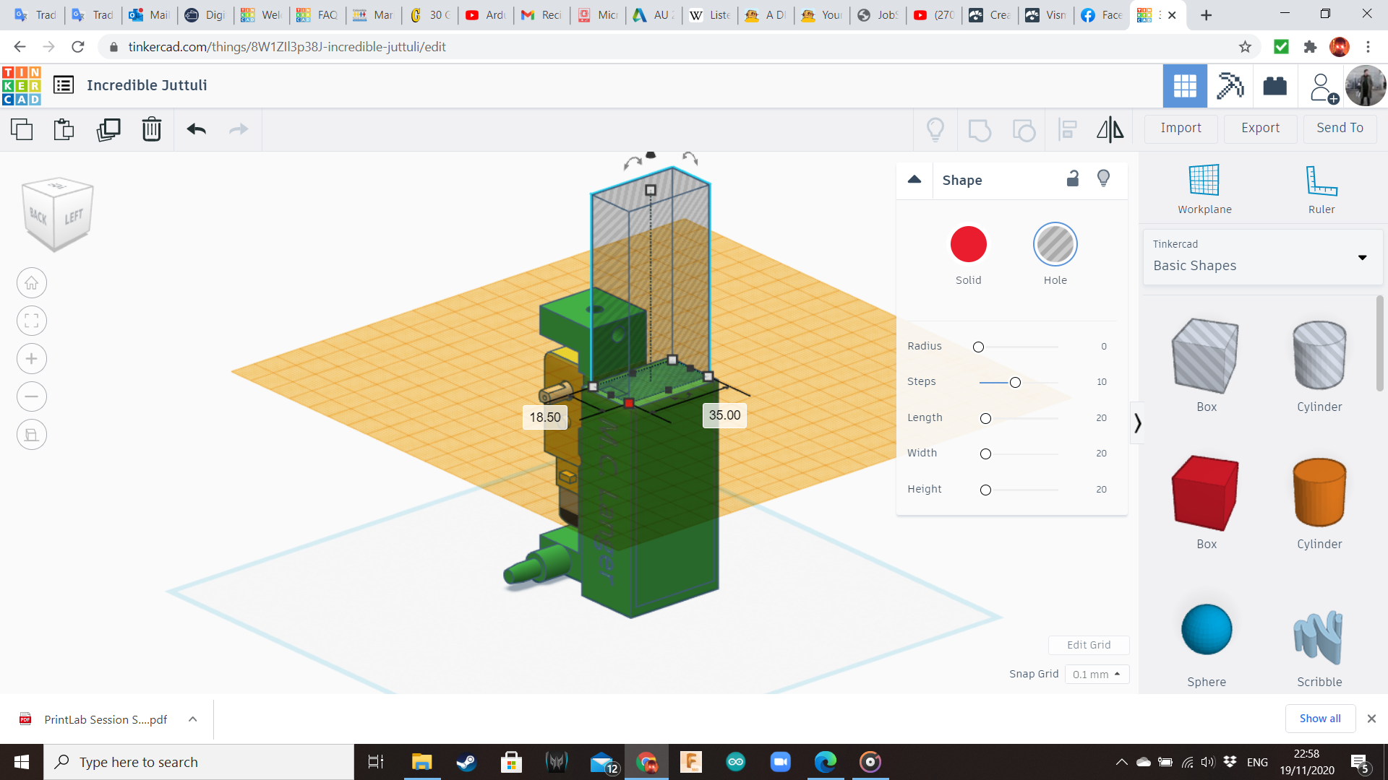Click the Steps slider handle

(1015, 382)
